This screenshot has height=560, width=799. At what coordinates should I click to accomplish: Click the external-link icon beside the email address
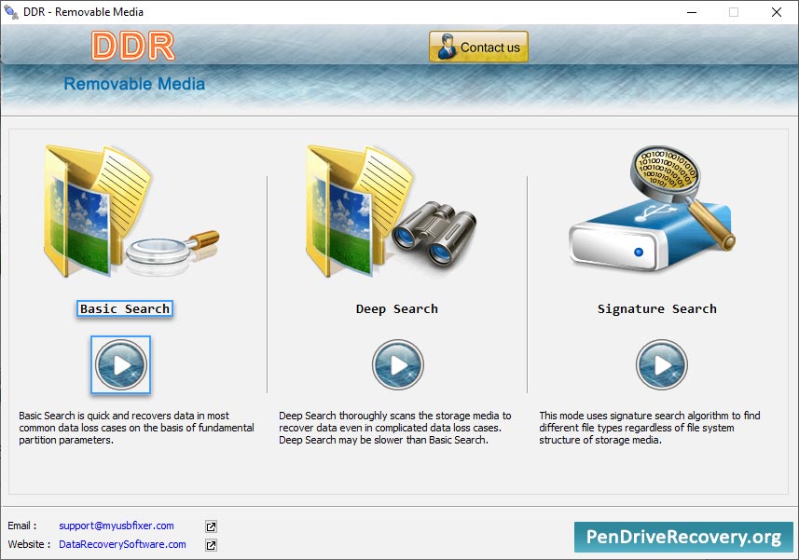211,526
